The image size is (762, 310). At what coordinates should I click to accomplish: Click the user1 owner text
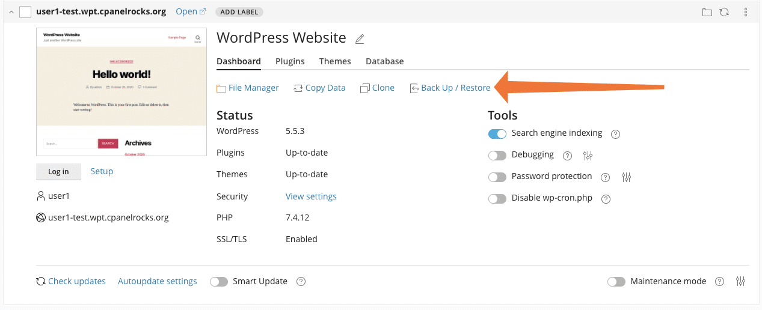tap(59, 196)
